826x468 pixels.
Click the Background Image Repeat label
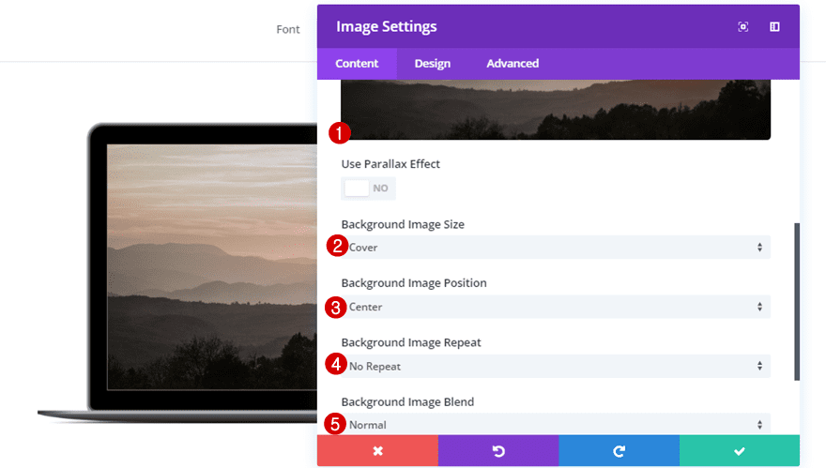point(411,342)
